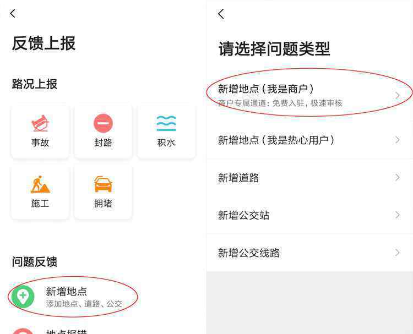Go back from 反馈上报 page
Image resolution: width=413 pixels, height=334 pixels.
click(13, 13)
